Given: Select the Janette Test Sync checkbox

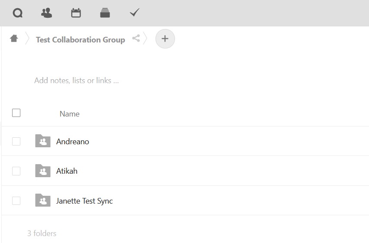Looking at the screenshot, I should 16,201.
